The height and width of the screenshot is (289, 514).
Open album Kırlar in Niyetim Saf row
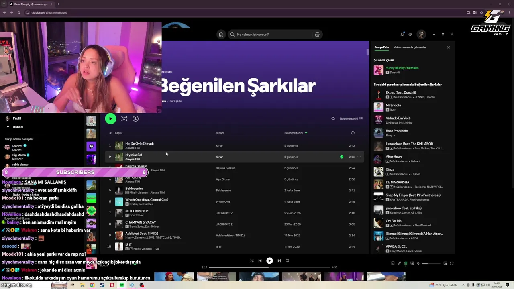click(219, 157)
